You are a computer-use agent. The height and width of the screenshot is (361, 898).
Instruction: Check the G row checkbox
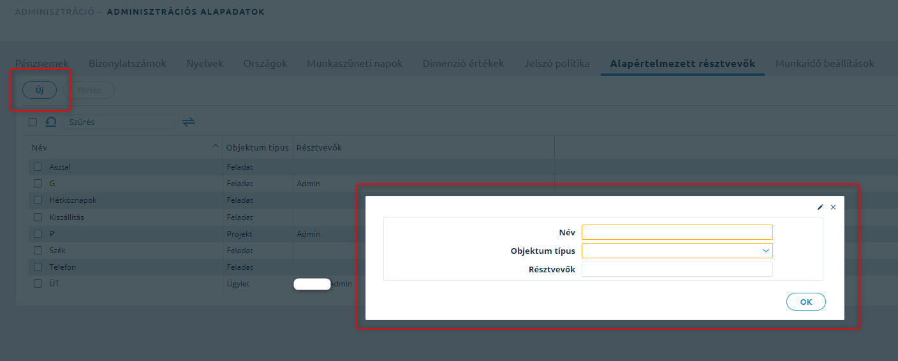point(38,183)
